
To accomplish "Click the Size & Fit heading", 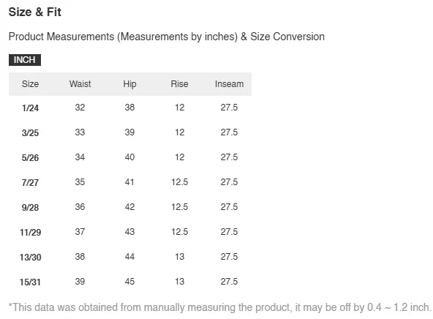I will pos(35,12).
